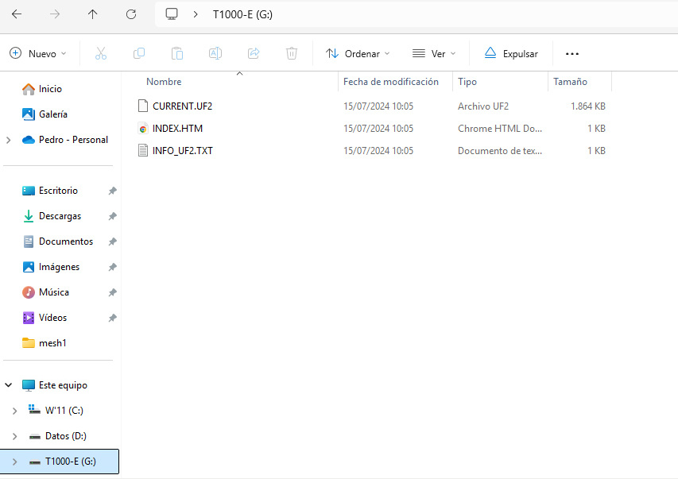Click the Share icon in the toolbar
Viewport: 678px width, 479px height.
[x=254, y=53]
